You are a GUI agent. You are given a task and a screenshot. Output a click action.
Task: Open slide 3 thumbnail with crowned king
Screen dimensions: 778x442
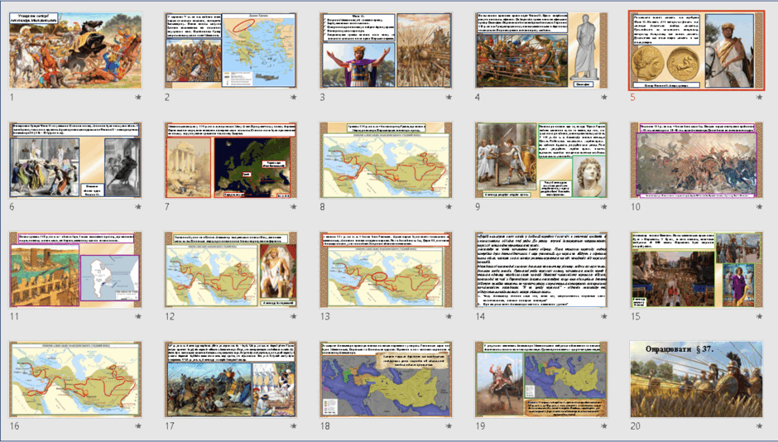tap(386, 50)
